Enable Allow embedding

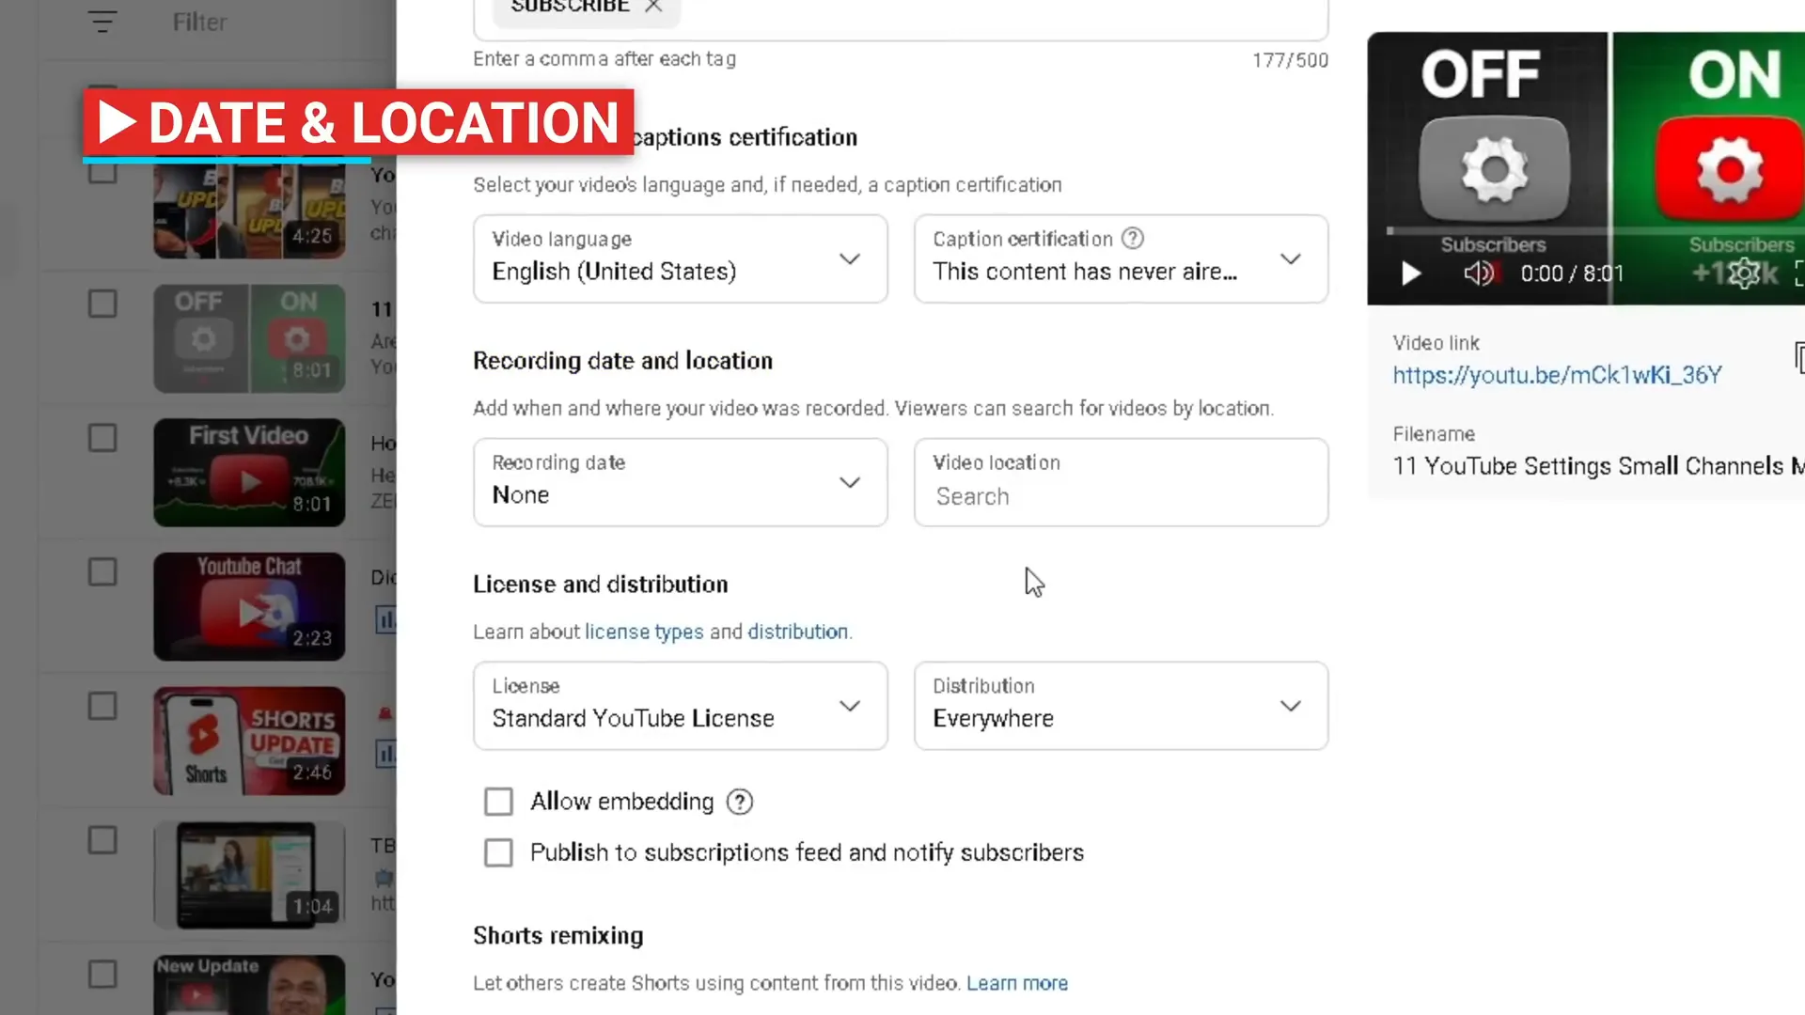click(498, 801)
